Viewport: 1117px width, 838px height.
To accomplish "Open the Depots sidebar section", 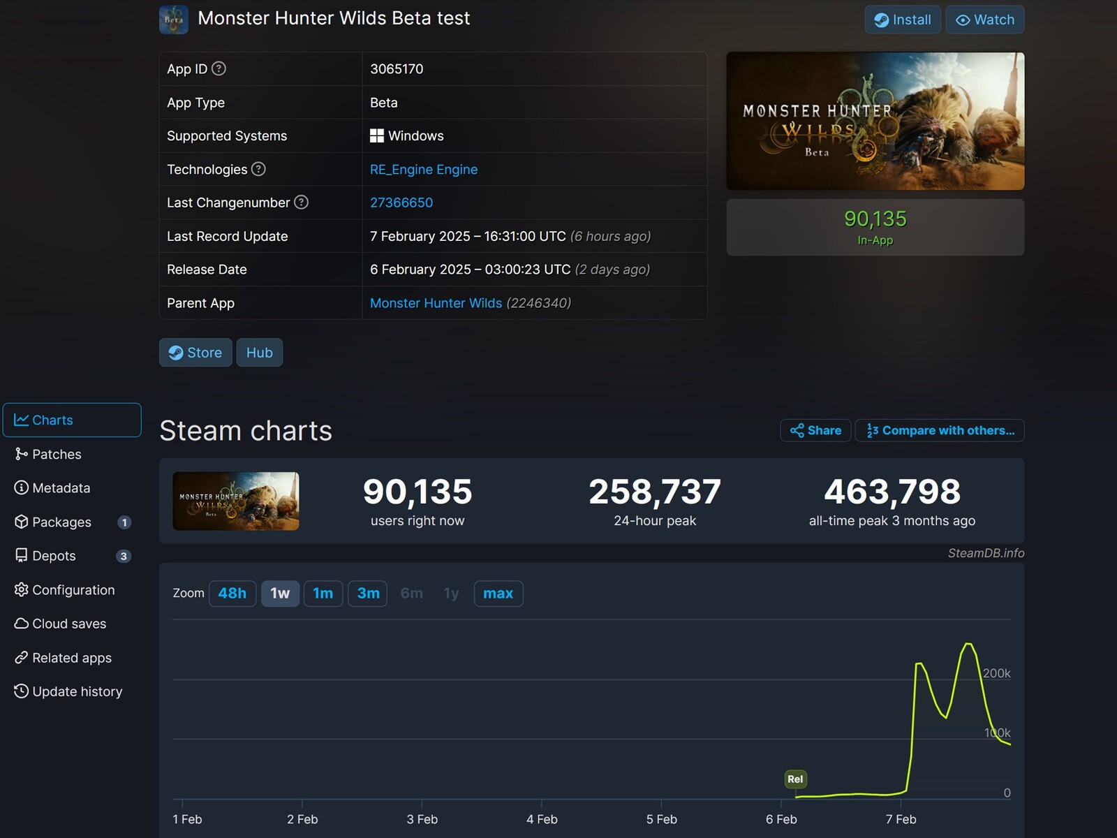I will click(x=72, y=556).
